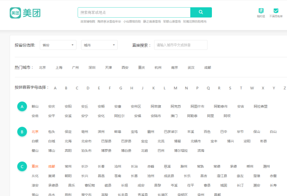
Task: Select hot city 杭州
Action: pos(158,67)
